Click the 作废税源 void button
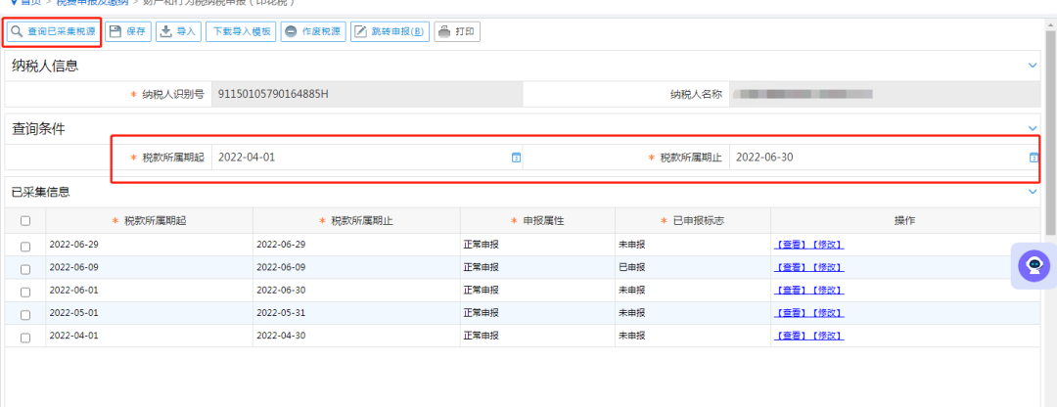1057x407 pixels. click(x=312, y=31)
